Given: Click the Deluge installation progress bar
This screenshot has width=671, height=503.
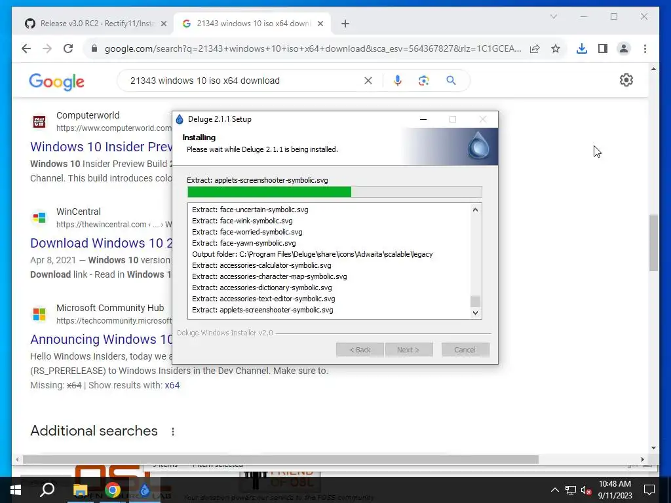Looking at the screenshot, I should coord(335,192).
